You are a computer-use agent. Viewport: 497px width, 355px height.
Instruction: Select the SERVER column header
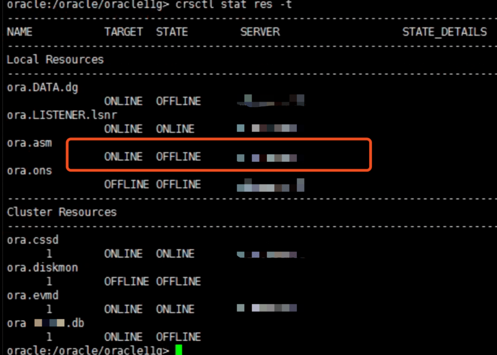point(260,32)
